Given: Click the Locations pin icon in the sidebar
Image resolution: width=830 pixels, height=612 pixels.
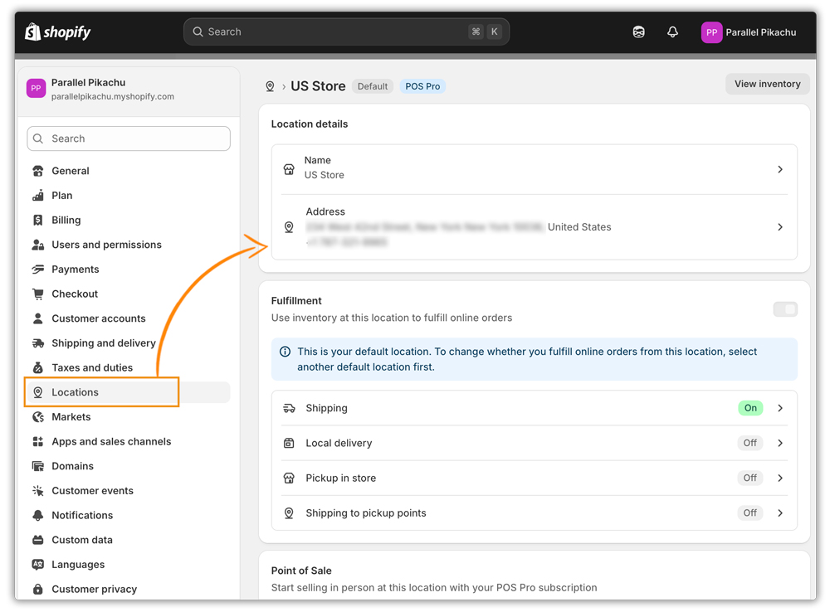Looking at the screenshot, I should click(x=38, y=392).
